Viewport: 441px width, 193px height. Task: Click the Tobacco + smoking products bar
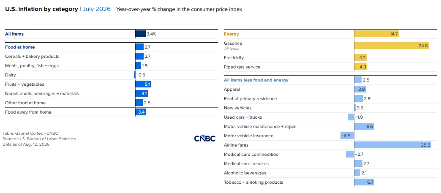pyautogui.click(x=364, y=182)
